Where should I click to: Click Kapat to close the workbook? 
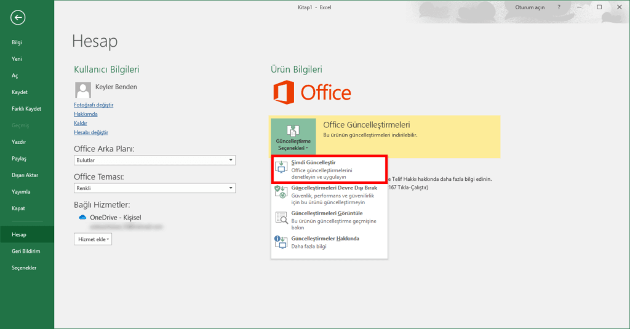pos(18,208)
